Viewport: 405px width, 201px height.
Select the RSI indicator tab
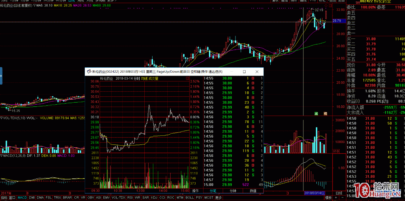[130, 198]
